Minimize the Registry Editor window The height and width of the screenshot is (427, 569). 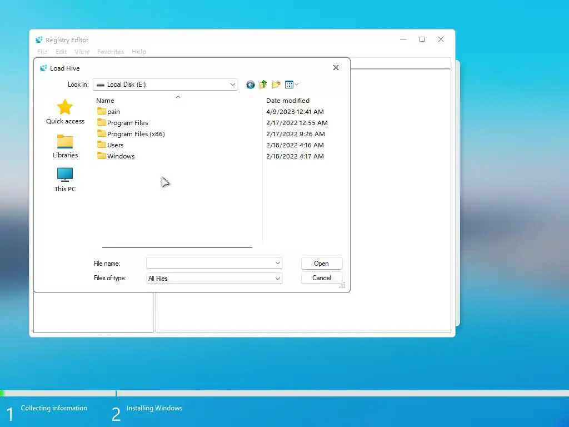coord(403,39)
